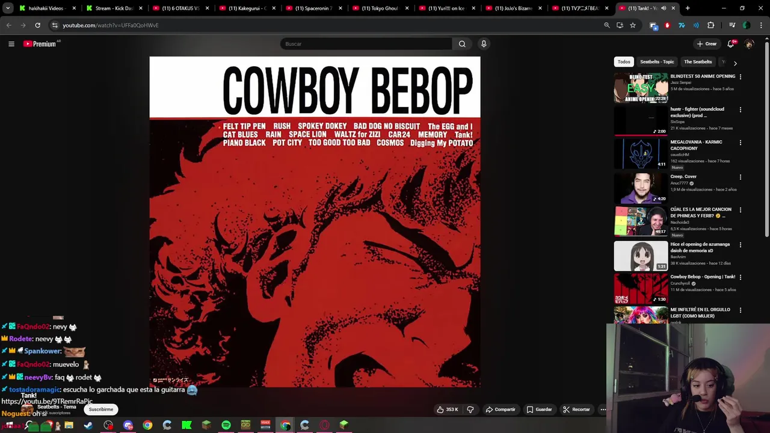Open the zoom magnifier in the address bar
The height and width of the screenshot is (433, 770).
point(607,25)
